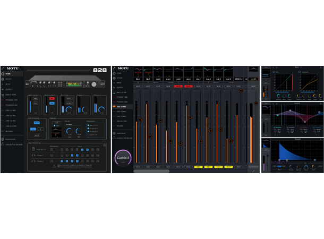The image size is (324, 239).
Task: Open the Talkback Source dropdown
Action: 74,124
